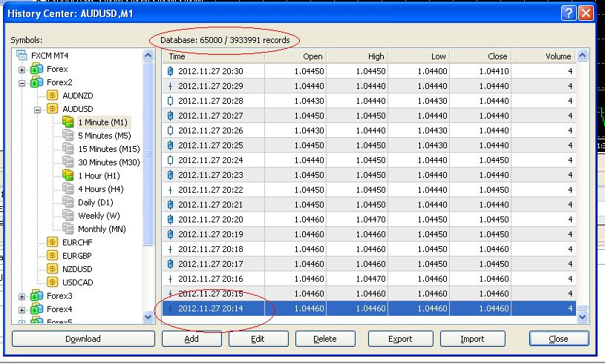This screenshot has width=605, height=364.
Task: Expand the Forex4 tree node
Action: [22, 310]
